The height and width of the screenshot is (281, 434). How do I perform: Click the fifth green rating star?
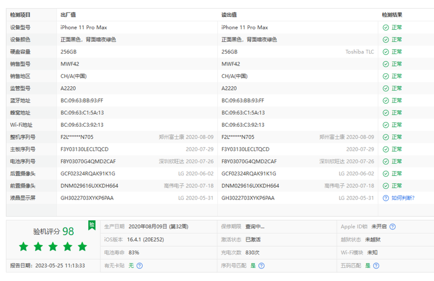(82, 246)
